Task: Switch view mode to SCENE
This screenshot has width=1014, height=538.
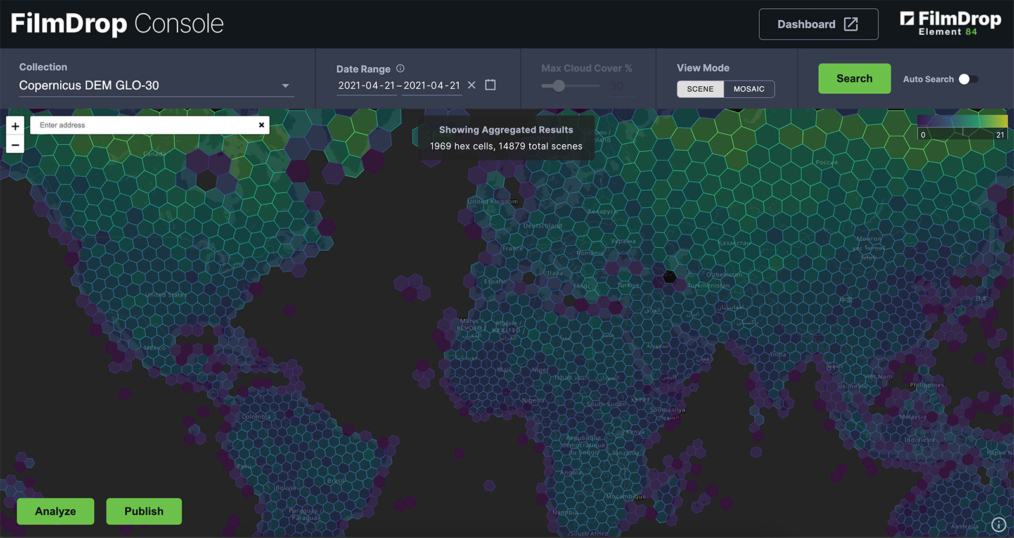Action: tap(700, 89)
